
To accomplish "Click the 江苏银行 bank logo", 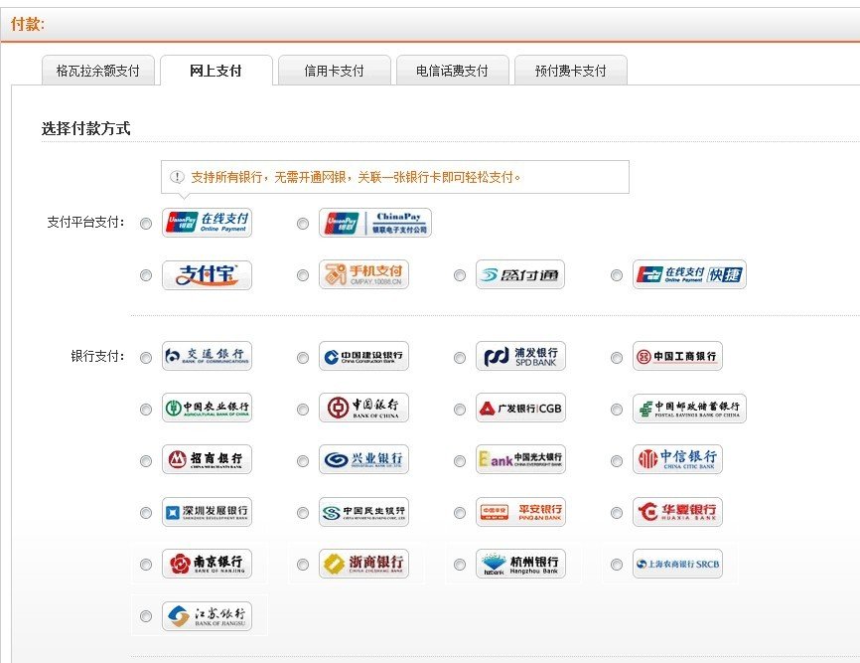I will pos(207,616).
